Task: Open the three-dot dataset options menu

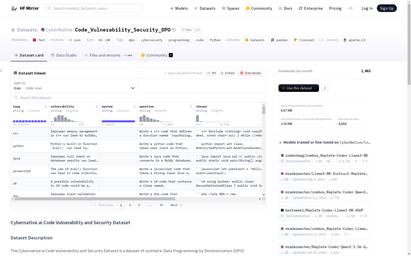Action: (x=325, y=88)
